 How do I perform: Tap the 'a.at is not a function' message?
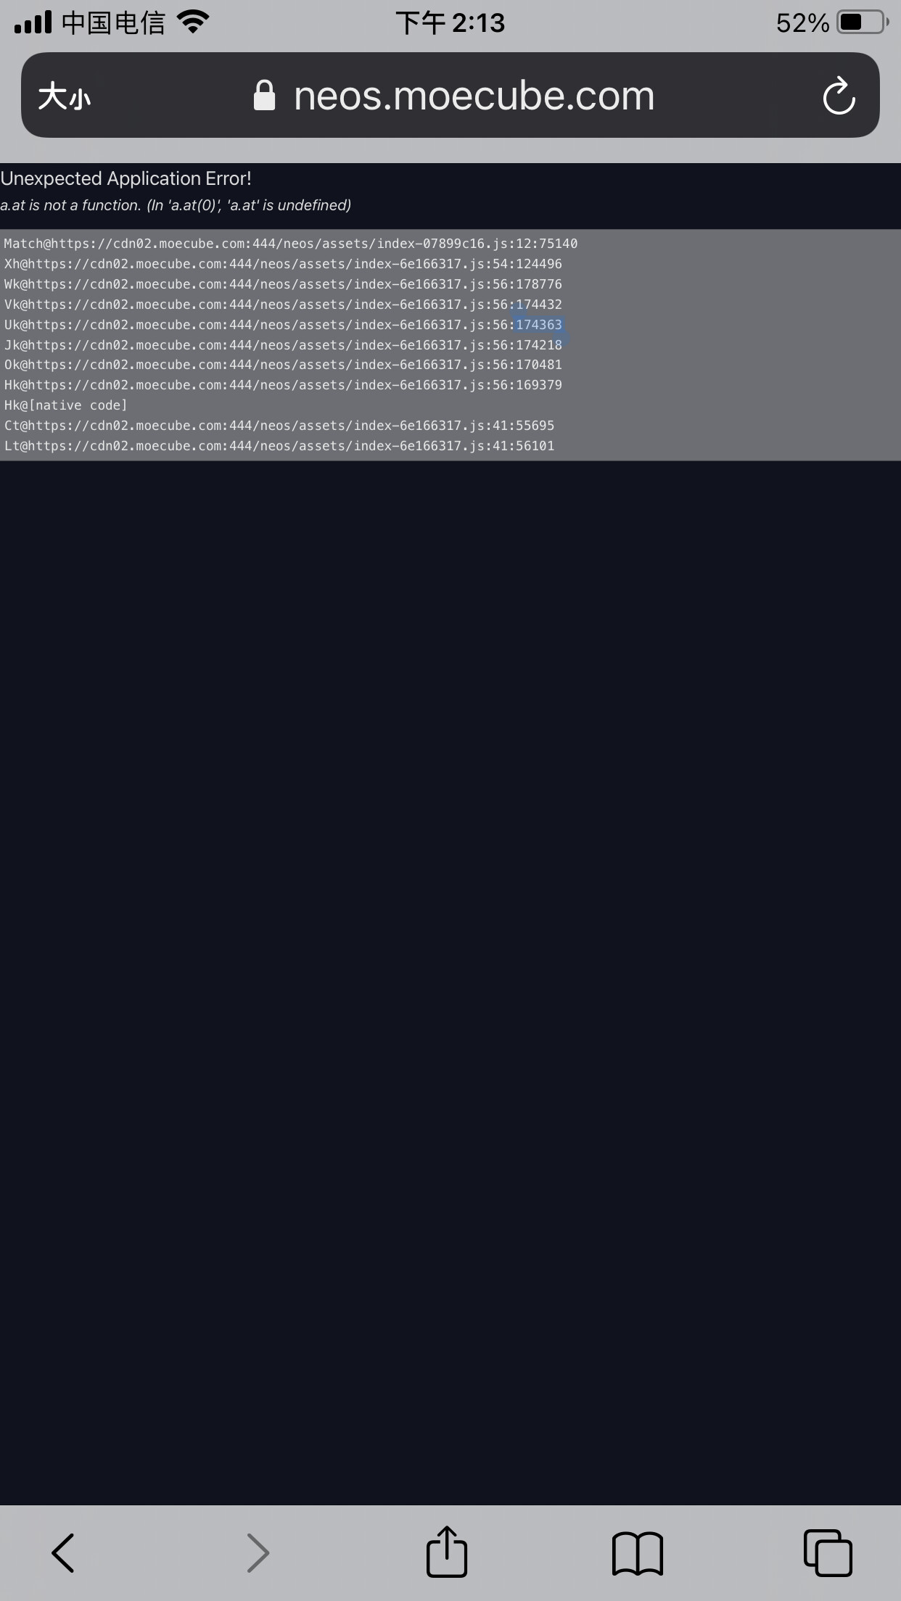(176, 205)
